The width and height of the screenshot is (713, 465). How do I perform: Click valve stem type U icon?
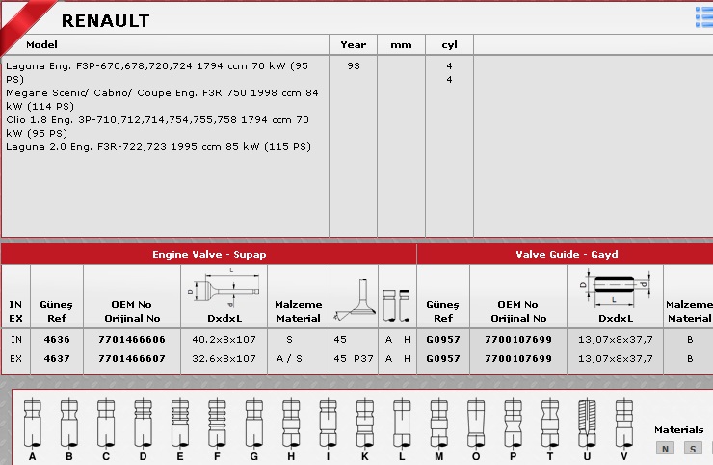coord(587,423)
